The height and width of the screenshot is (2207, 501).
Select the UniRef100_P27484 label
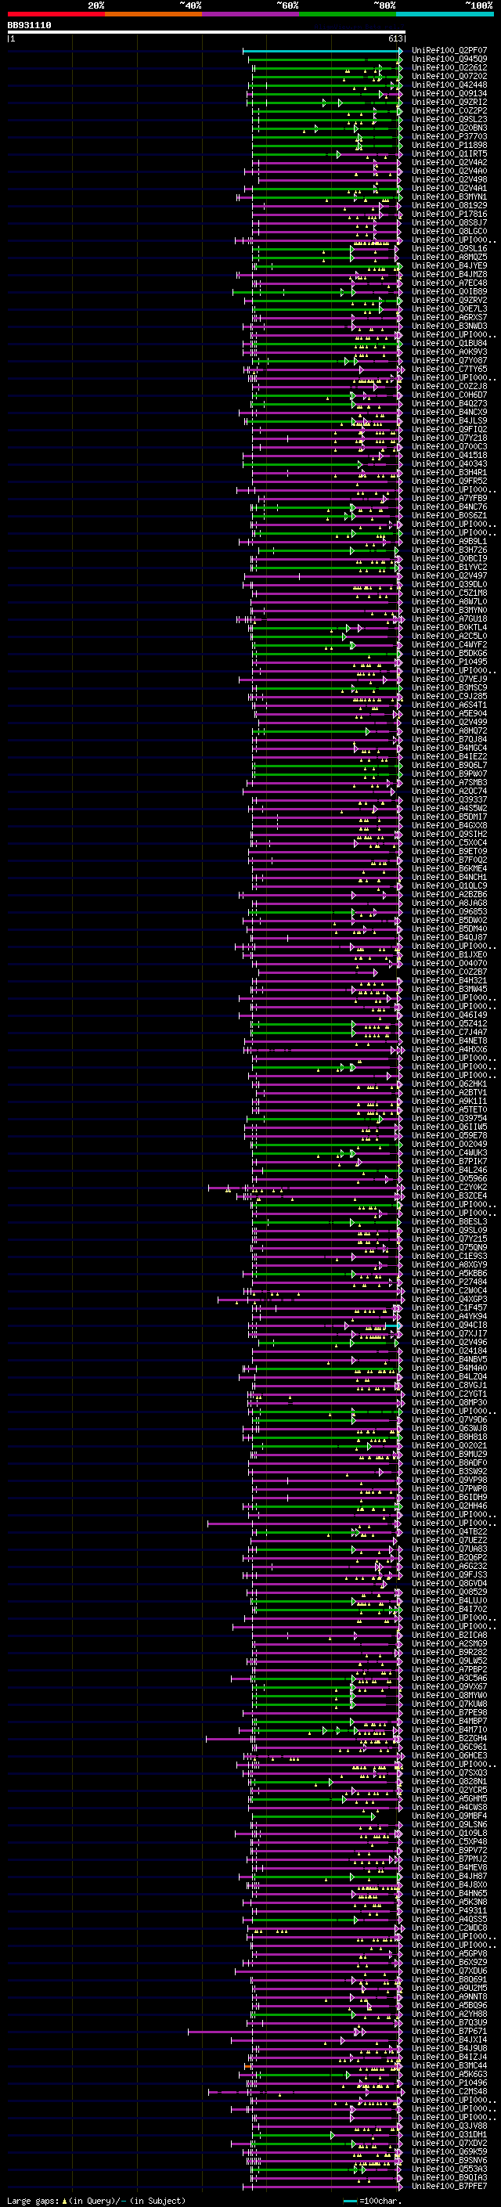coord(449,1282)
